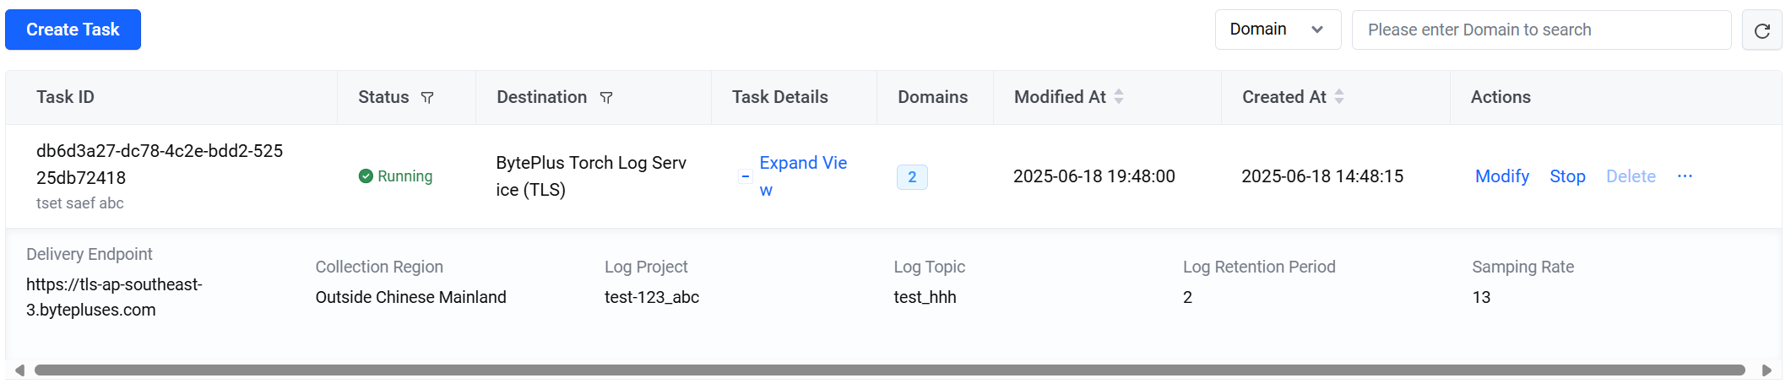Open the Destination column filter icon

pos(606,98)
